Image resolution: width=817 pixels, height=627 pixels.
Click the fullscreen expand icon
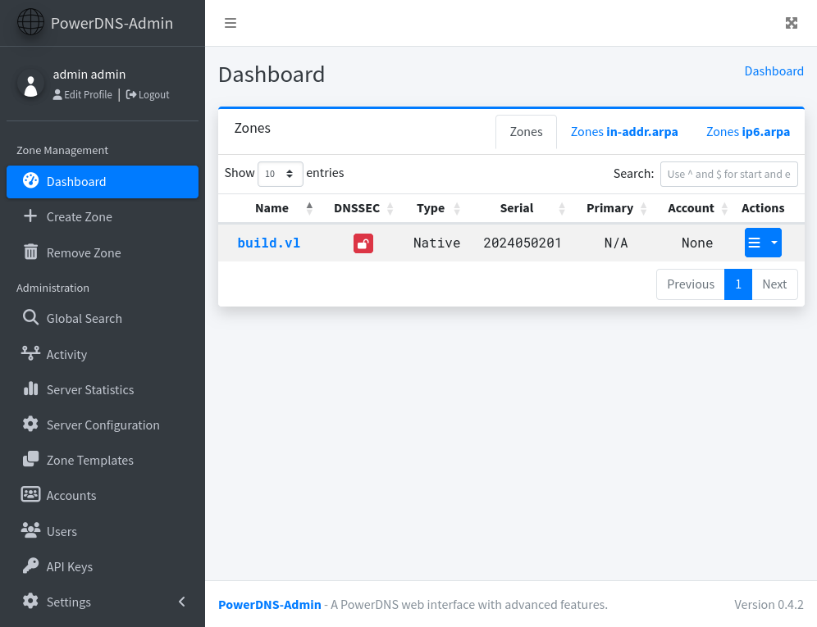(x=791, y=23)
